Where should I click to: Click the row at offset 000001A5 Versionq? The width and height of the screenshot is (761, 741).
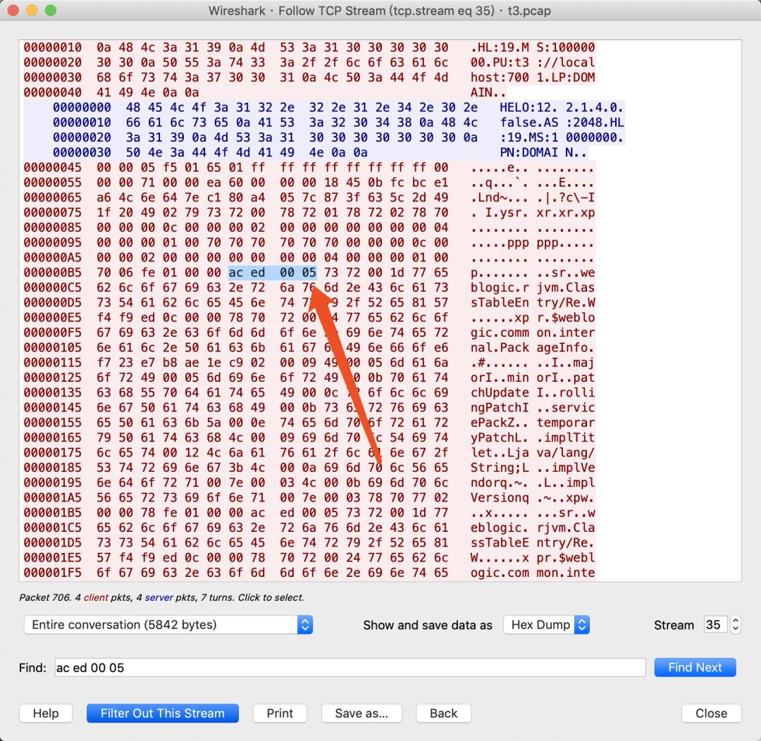(x=309, y=497)
